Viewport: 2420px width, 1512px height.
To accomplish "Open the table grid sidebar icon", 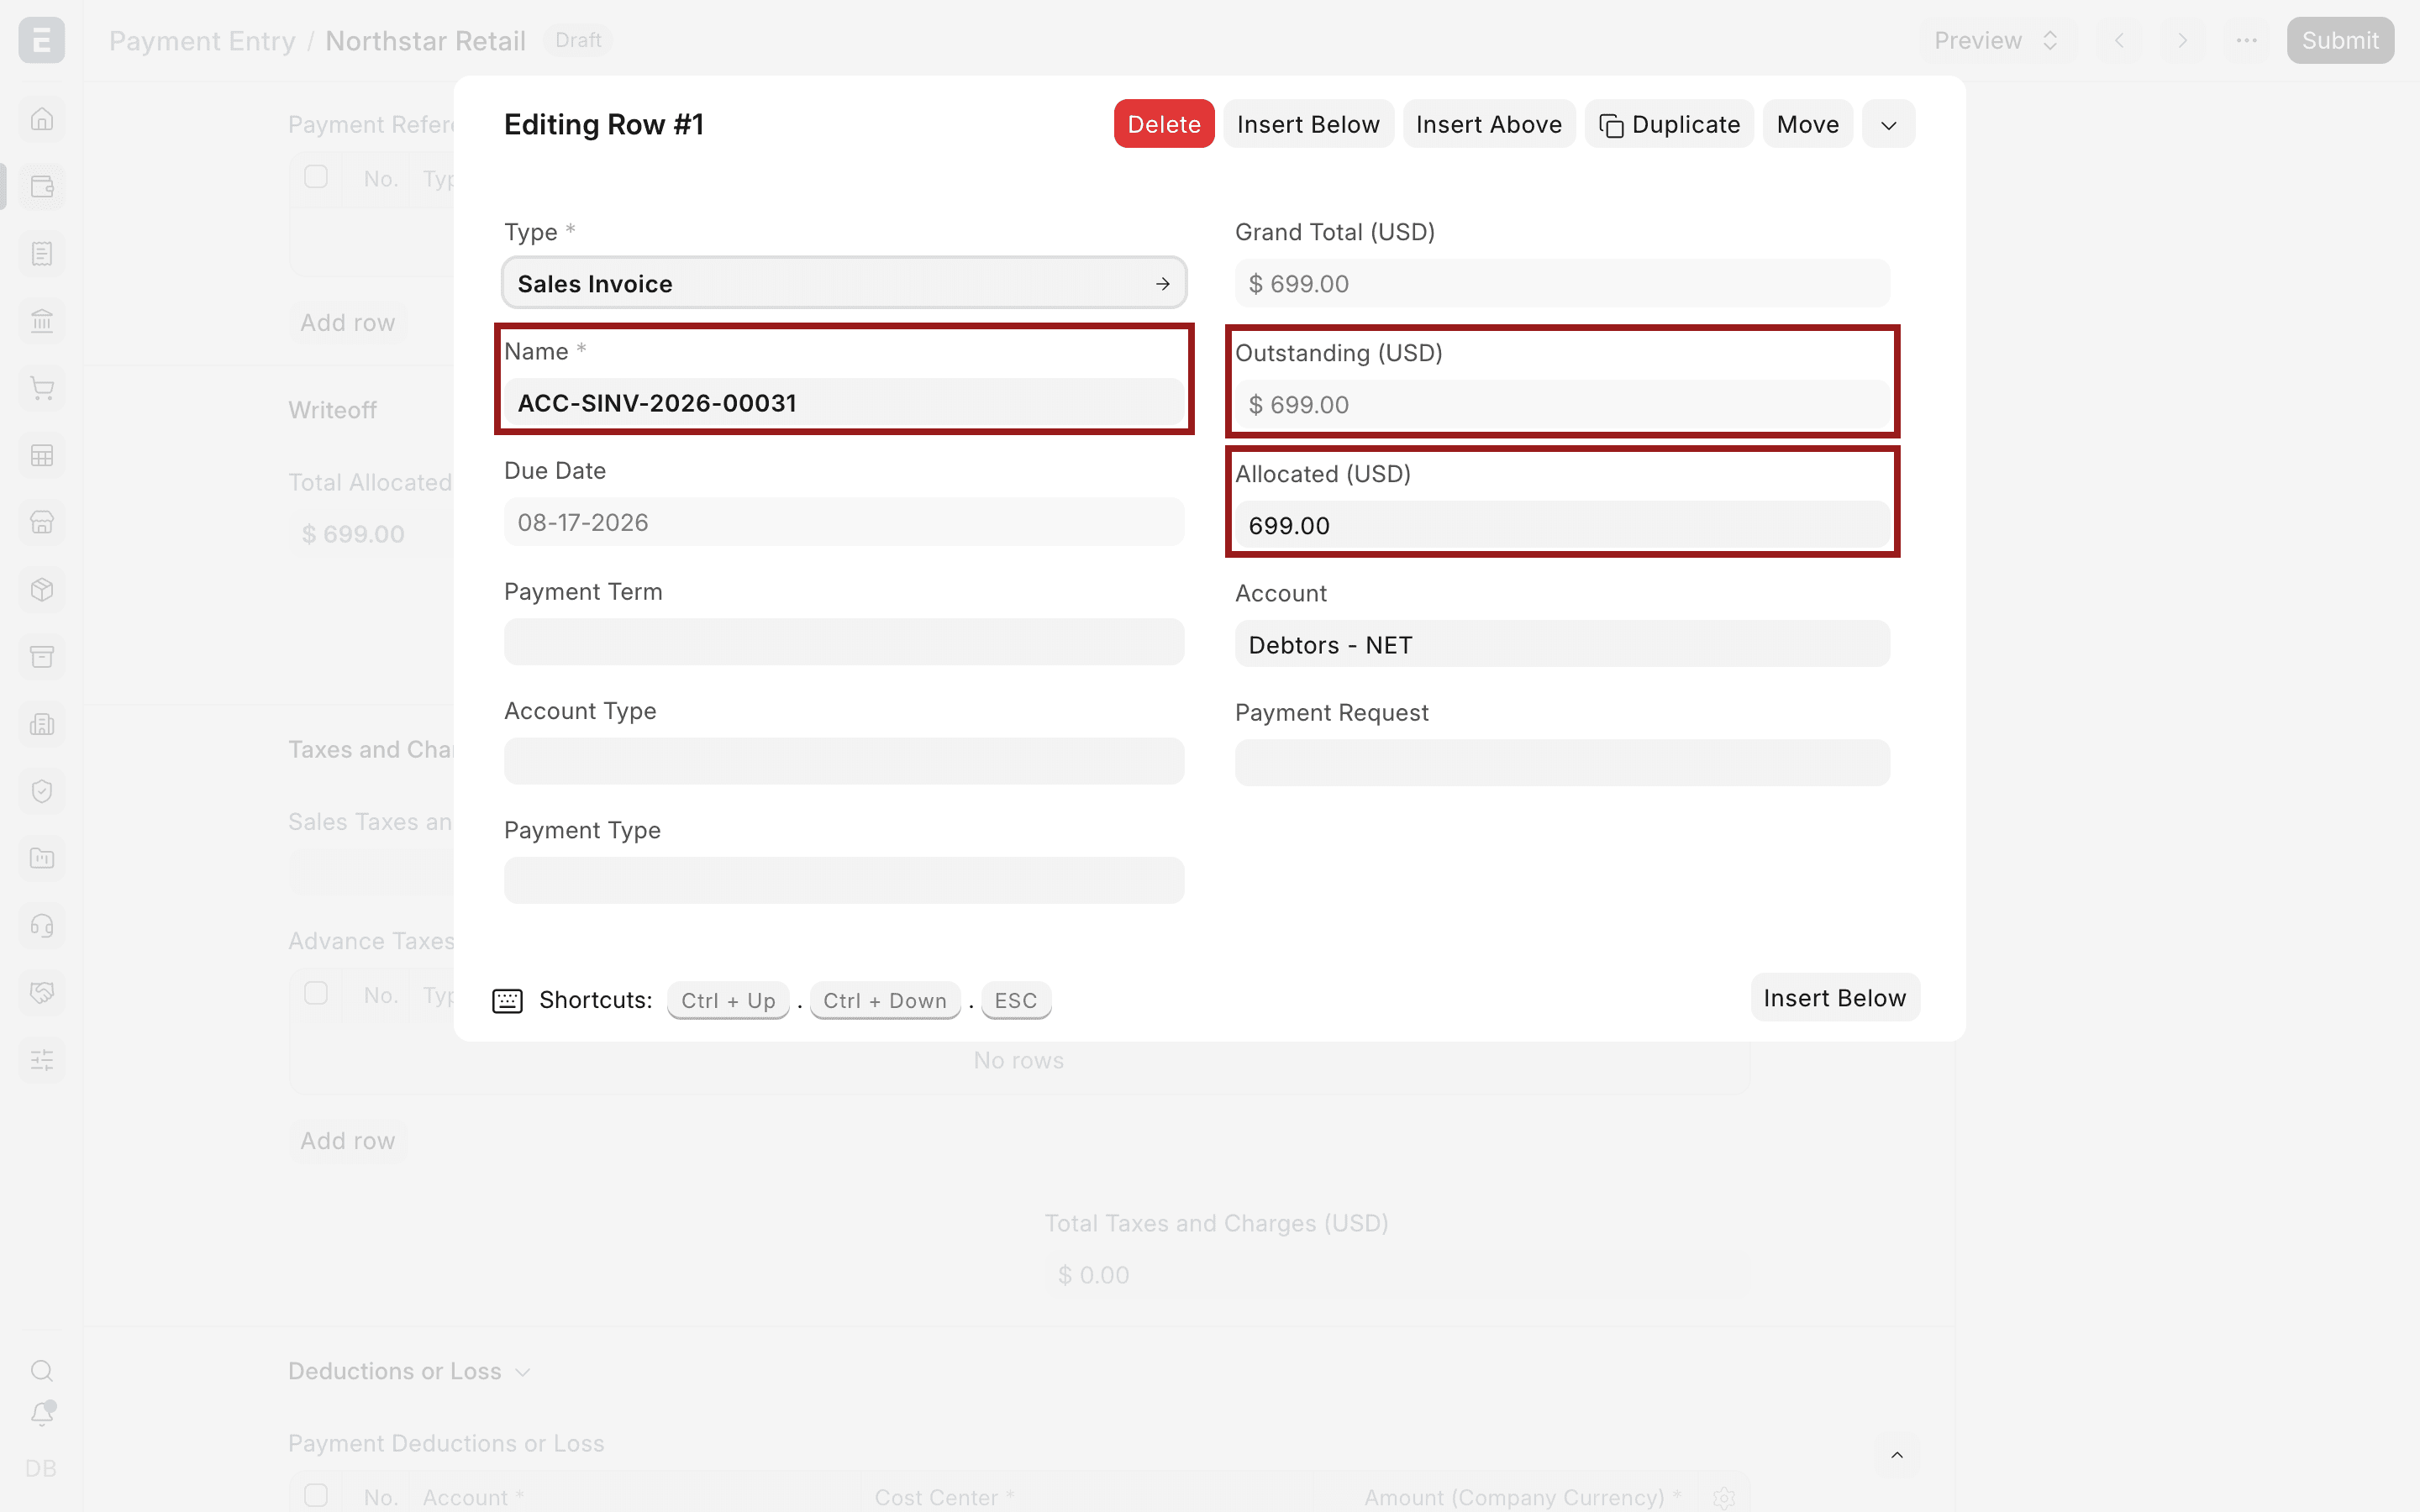I will [x=42, y=455].
